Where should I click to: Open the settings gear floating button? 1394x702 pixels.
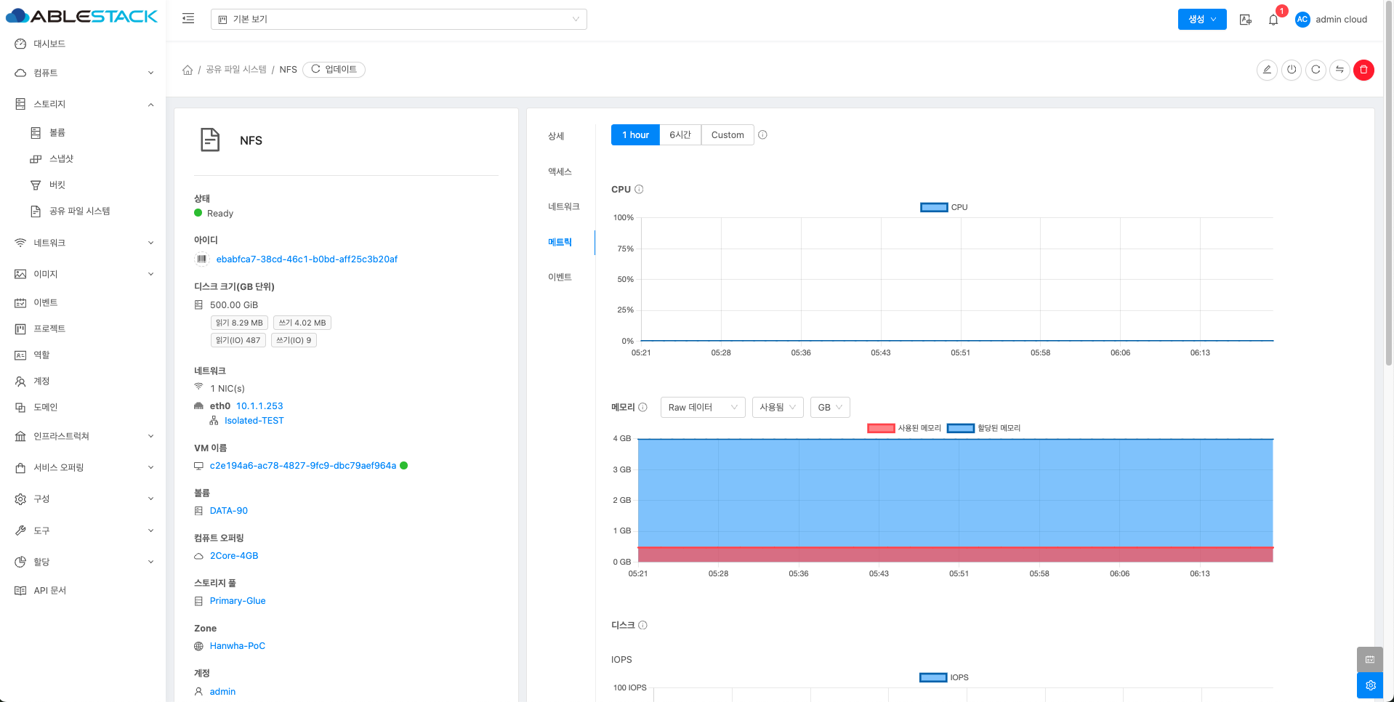(1370, 685)
